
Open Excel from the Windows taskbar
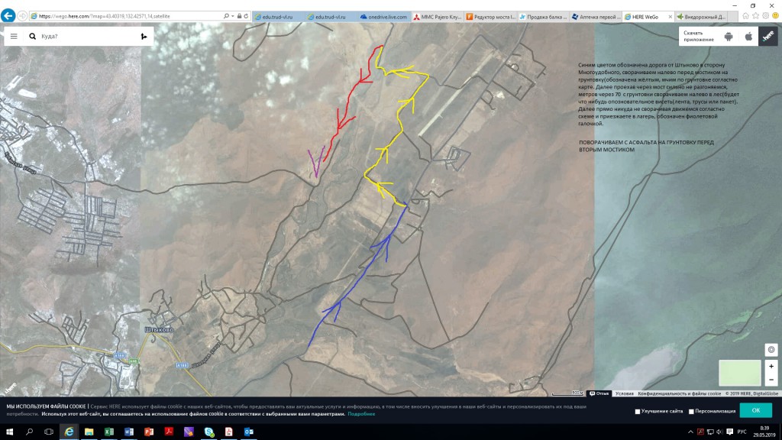(x=109, y=432)
